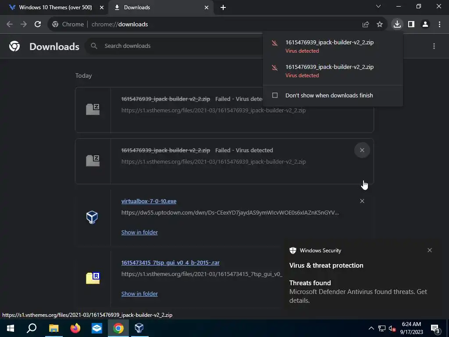This screenshot has width=449, height=337.
Task: Open the blue box app in taskbar
Action: [97, 328]
